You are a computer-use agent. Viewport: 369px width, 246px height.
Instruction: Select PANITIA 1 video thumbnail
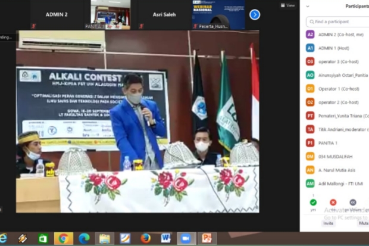pyautogui.click(x=110, y=15)
